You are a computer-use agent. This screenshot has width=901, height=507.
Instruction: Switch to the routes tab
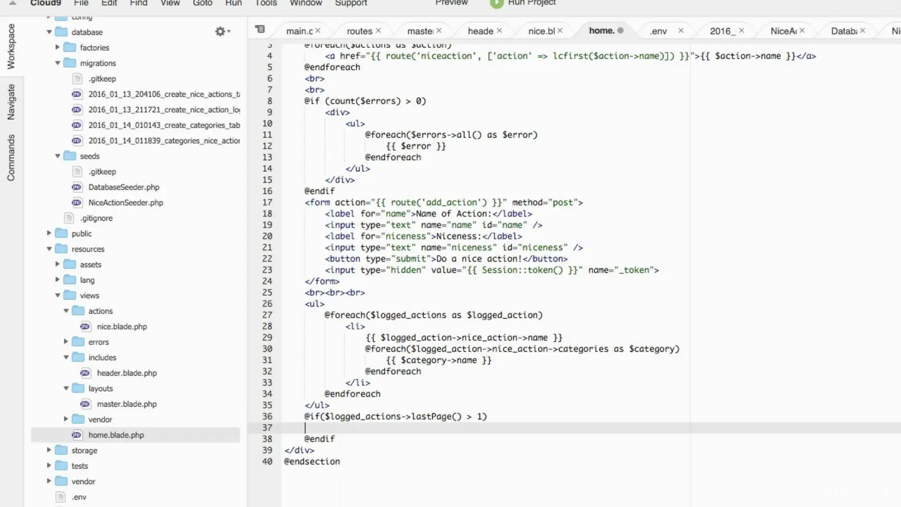click(359, 31)
